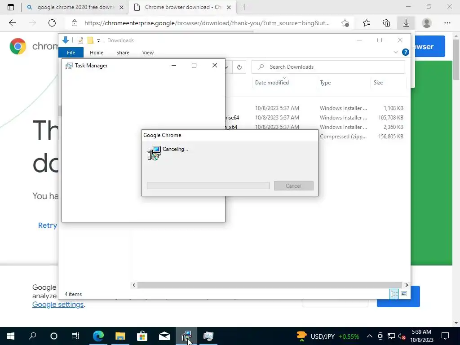Click Google settings link
Screen dimensions: 460x345
(58, 305)
